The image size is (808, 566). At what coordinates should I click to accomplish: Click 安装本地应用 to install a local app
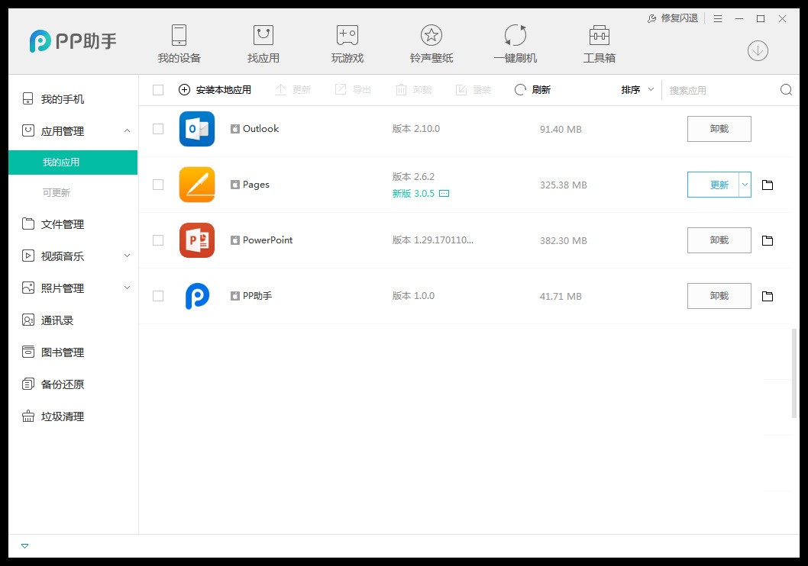pyautogui.click(x=215, y=90)
